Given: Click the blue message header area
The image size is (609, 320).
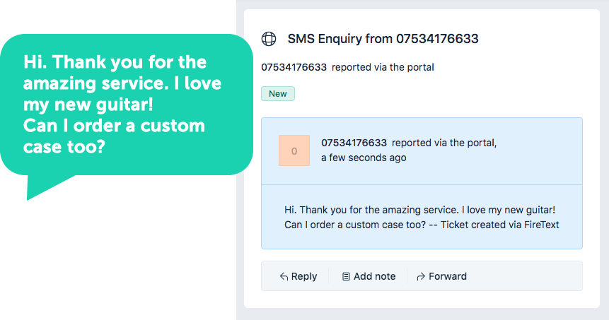Looking at the screenshot, I should (422, 151).
